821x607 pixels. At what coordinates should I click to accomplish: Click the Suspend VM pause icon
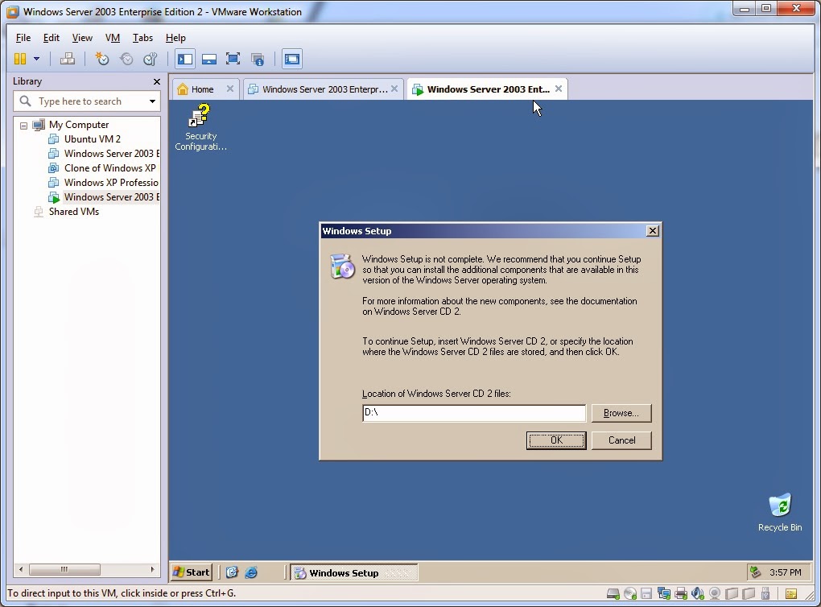[x=20, y=59]
